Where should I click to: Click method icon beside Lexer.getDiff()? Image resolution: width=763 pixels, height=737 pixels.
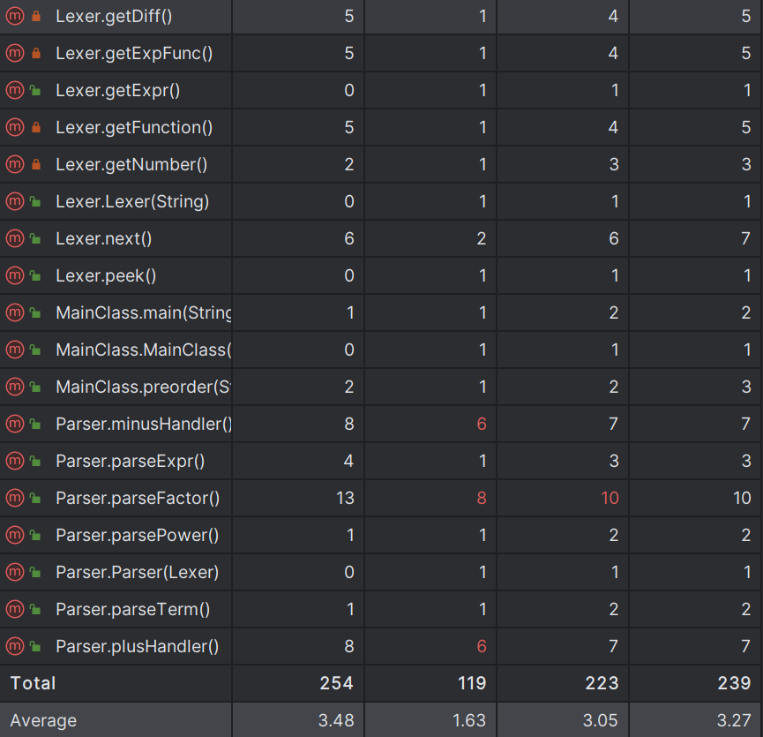click(15, 16)
